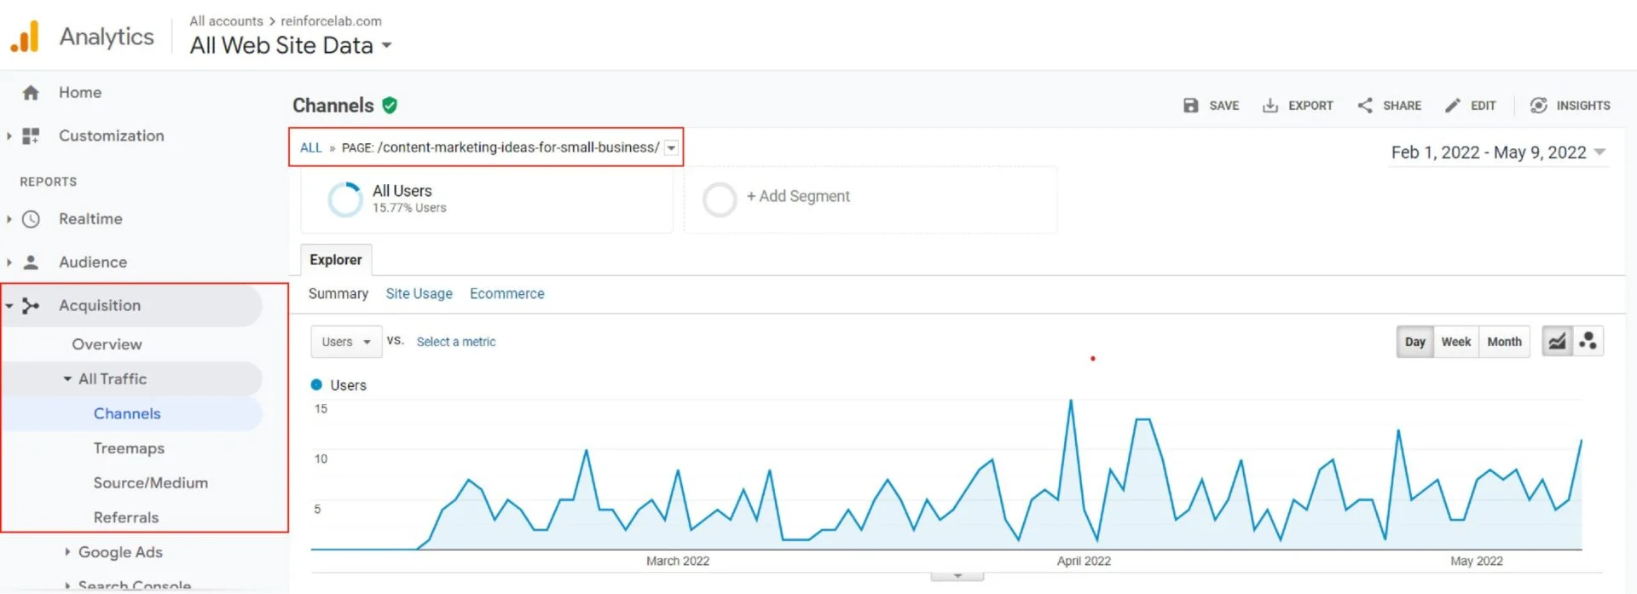This screenshot has height=594, width=1637.
Task: Open the date range picker
Action: pyautogui.click(x=1498, y=153)
